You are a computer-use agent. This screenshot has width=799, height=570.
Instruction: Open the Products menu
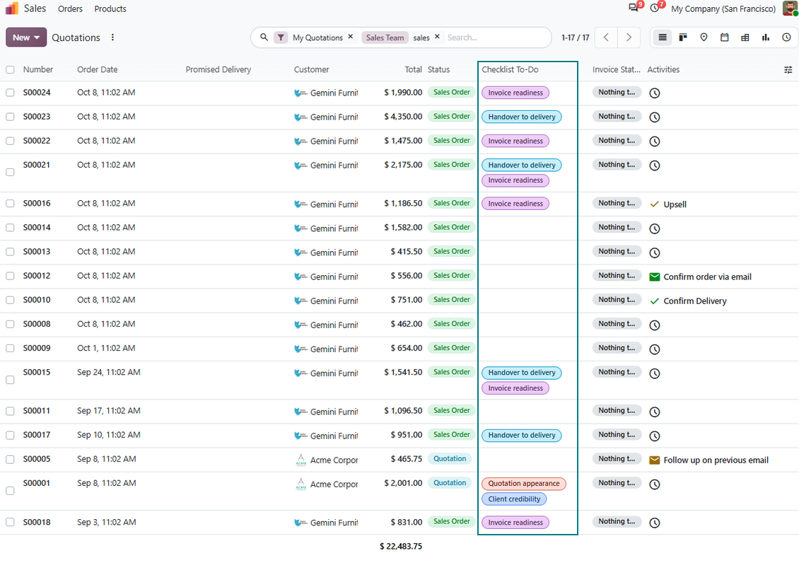click(110, 8)
